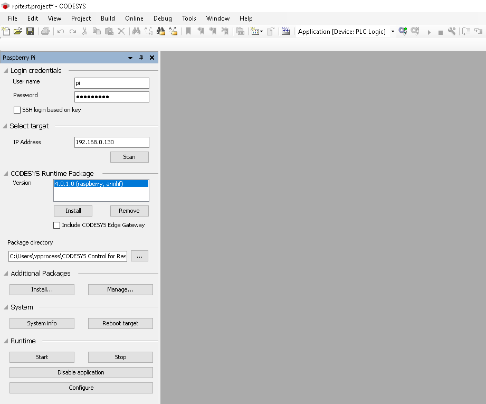Click the Replace A-to-B icon
The width and height of the screenshot is (486, 404).
148,31
